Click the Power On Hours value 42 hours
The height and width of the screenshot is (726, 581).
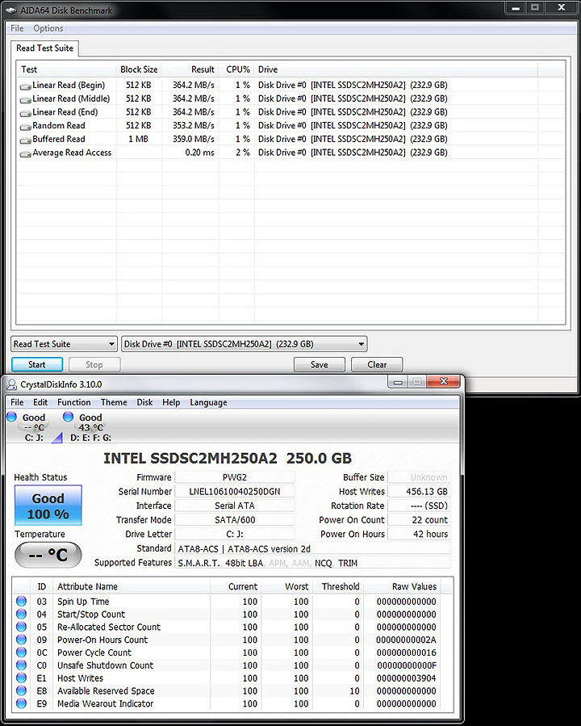(419, 534)
